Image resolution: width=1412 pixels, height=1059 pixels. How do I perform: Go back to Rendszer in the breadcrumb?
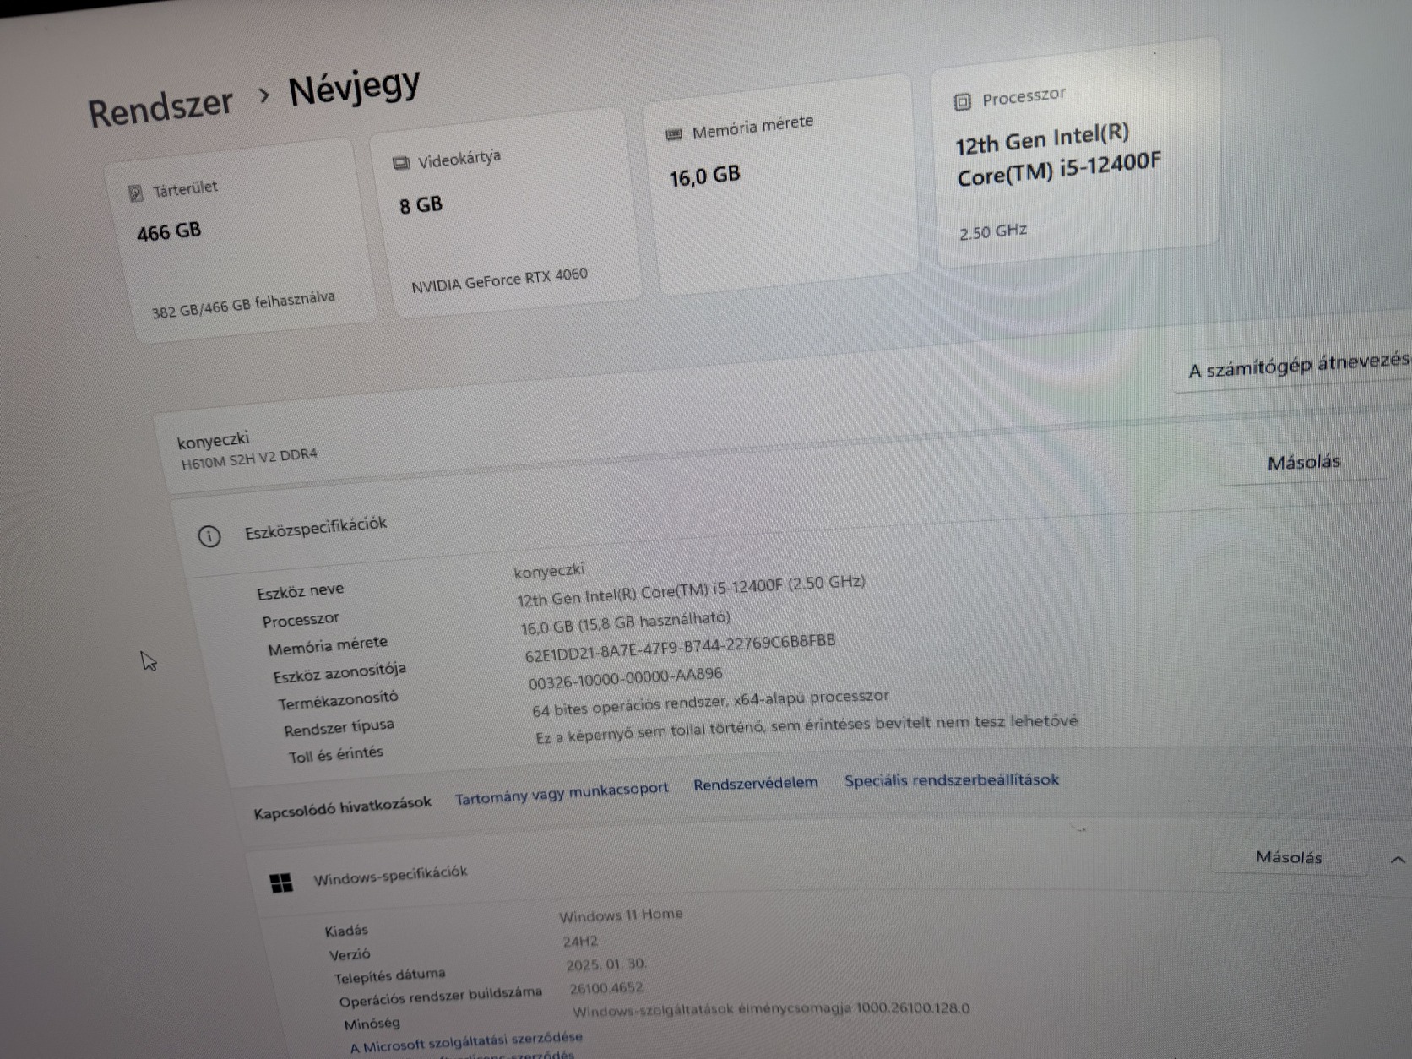[160, 107]
